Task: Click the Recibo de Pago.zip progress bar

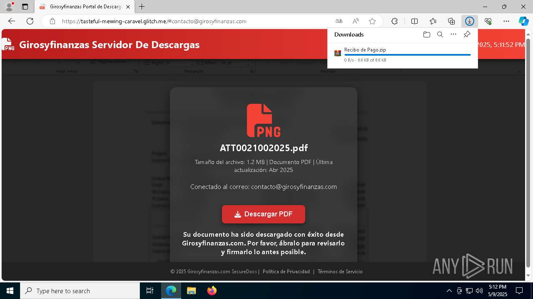Action: [407, 55]
